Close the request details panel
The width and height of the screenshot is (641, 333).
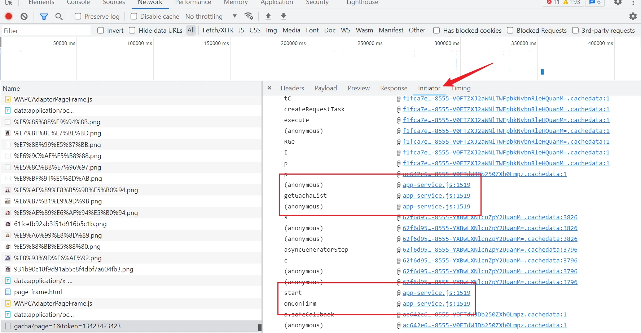pyautogui.click(x=269, y=88)
